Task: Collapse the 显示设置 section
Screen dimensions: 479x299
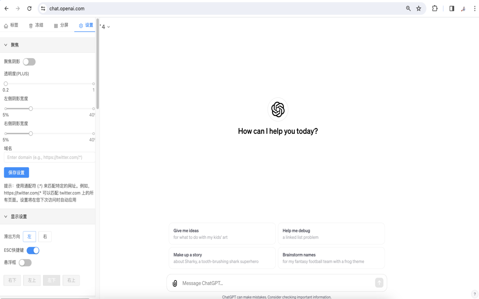Action: pos(48,217)
